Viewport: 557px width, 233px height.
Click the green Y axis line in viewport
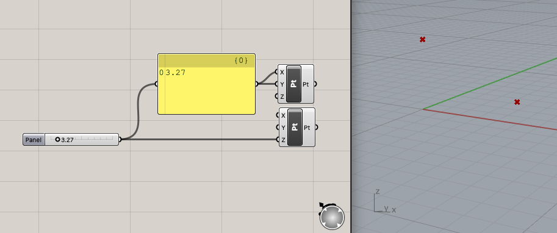[491, 84]
